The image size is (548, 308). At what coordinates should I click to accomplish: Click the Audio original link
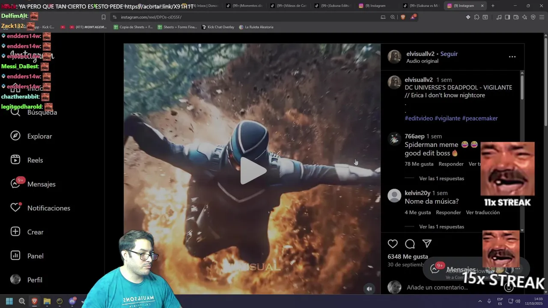[x=422, y=61]
